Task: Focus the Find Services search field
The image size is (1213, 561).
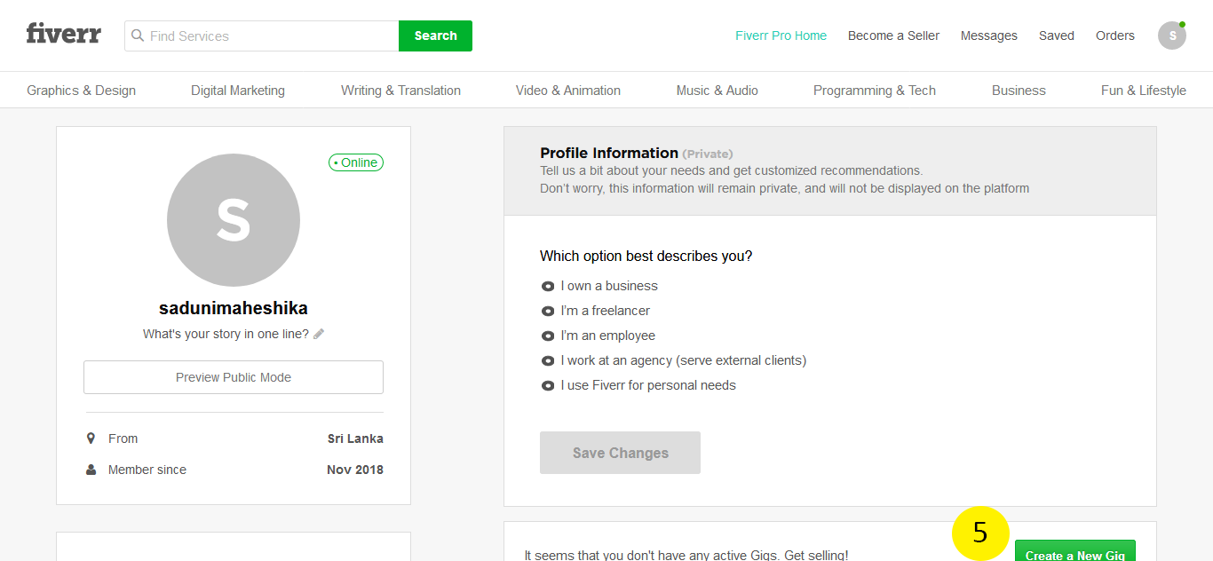Action: click(262, 36)
